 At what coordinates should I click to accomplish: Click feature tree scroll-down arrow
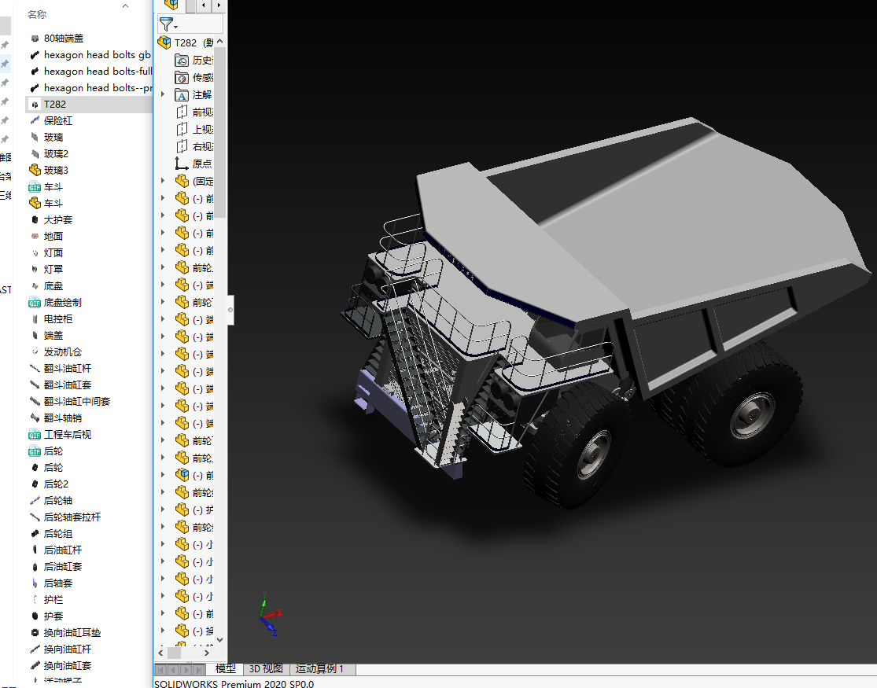(219, 639)
